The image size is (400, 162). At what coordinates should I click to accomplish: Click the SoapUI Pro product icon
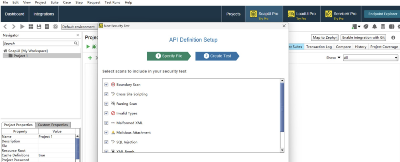coord(253,14)
